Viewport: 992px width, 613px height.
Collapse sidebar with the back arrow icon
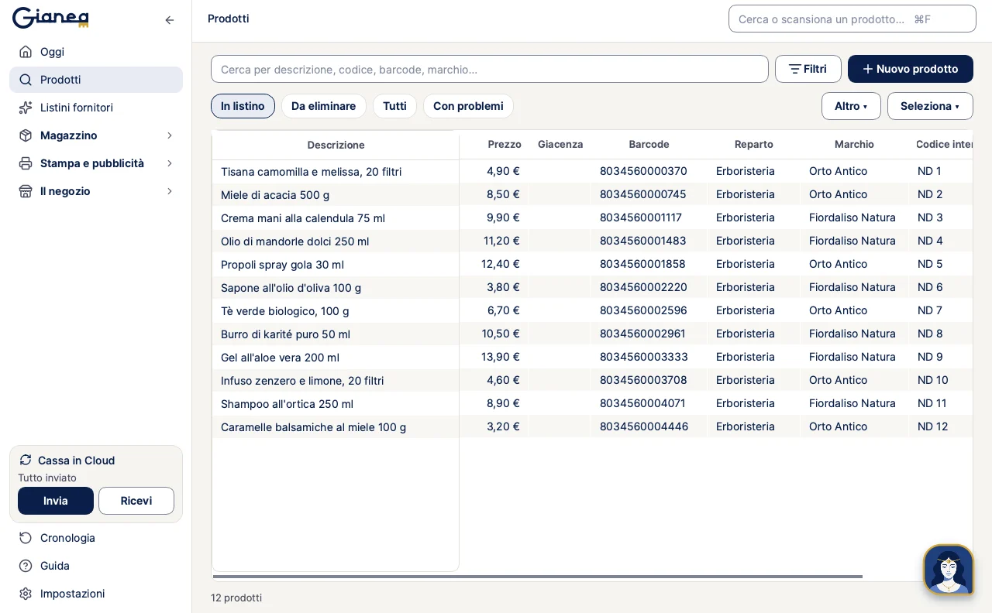(x=170, y=20)
